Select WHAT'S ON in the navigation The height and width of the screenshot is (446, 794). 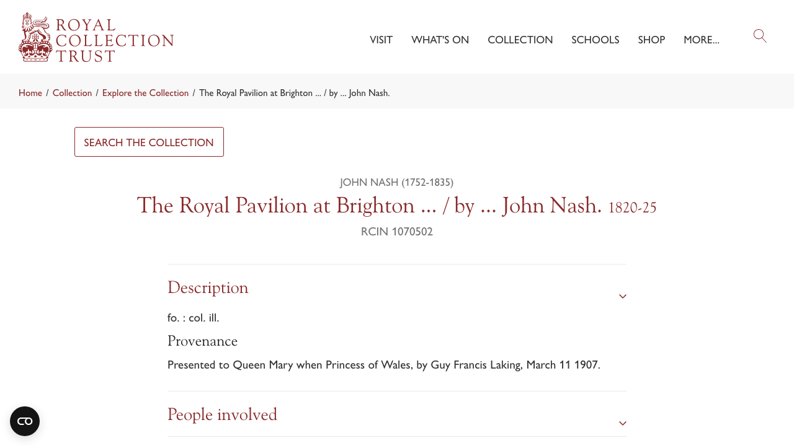point(440,38)
